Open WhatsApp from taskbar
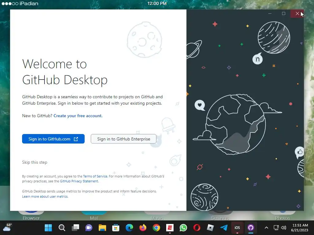 183,228
